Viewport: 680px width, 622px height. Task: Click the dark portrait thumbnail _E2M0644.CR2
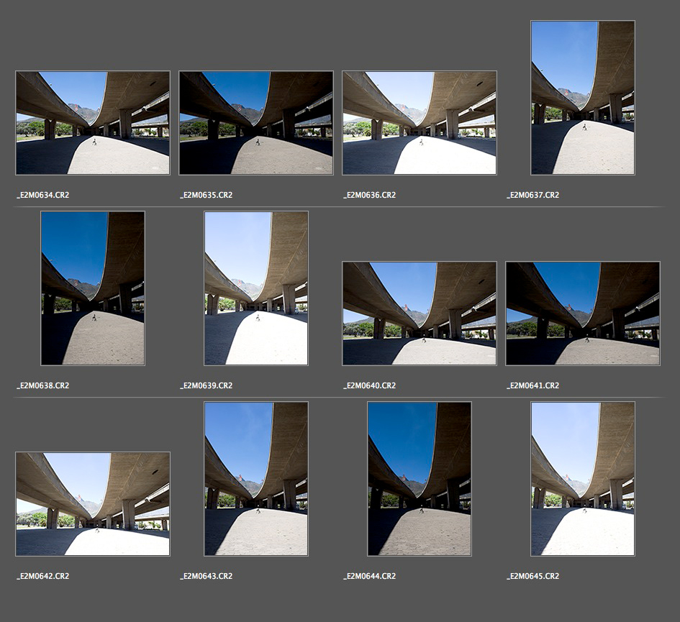(x=420, y=479)
